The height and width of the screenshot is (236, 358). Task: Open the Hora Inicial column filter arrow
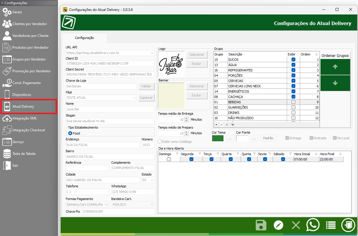tap(316, 154)
